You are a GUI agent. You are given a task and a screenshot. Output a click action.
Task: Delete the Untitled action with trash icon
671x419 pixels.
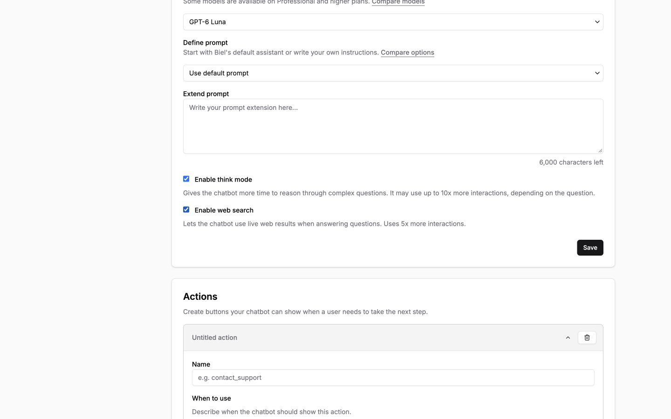click(587, 338)
